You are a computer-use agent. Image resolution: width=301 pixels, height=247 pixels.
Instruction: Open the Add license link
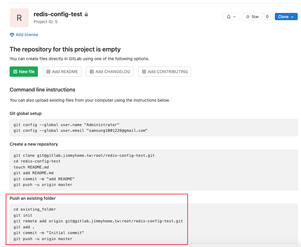27,35
